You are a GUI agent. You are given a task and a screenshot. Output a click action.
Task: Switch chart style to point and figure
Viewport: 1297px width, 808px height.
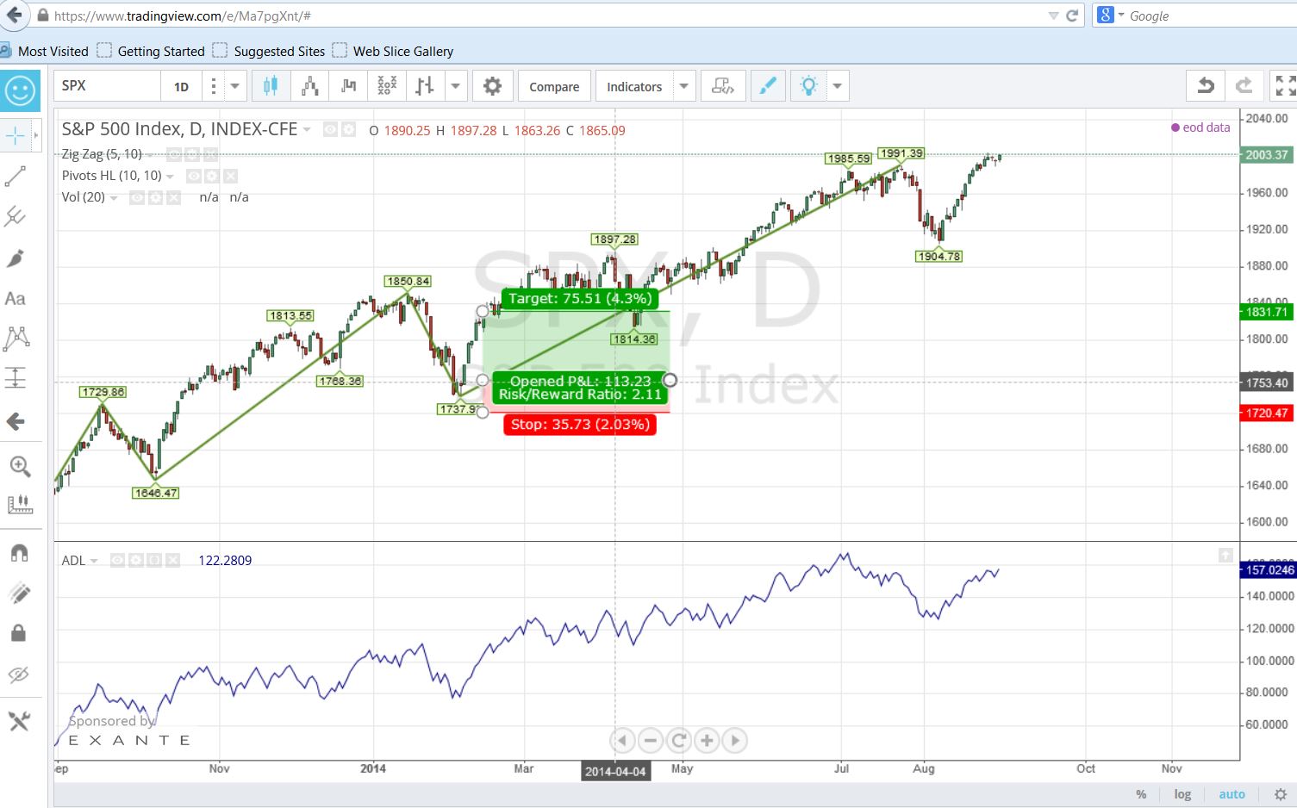click(387, 86)
